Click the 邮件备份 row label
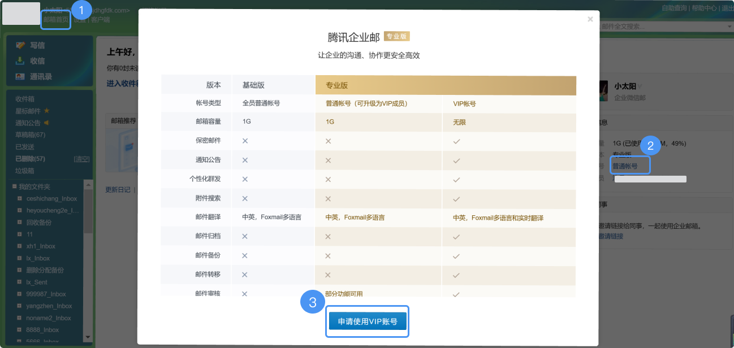This screenshot has width=734, height=348. [x=208, y=255]
